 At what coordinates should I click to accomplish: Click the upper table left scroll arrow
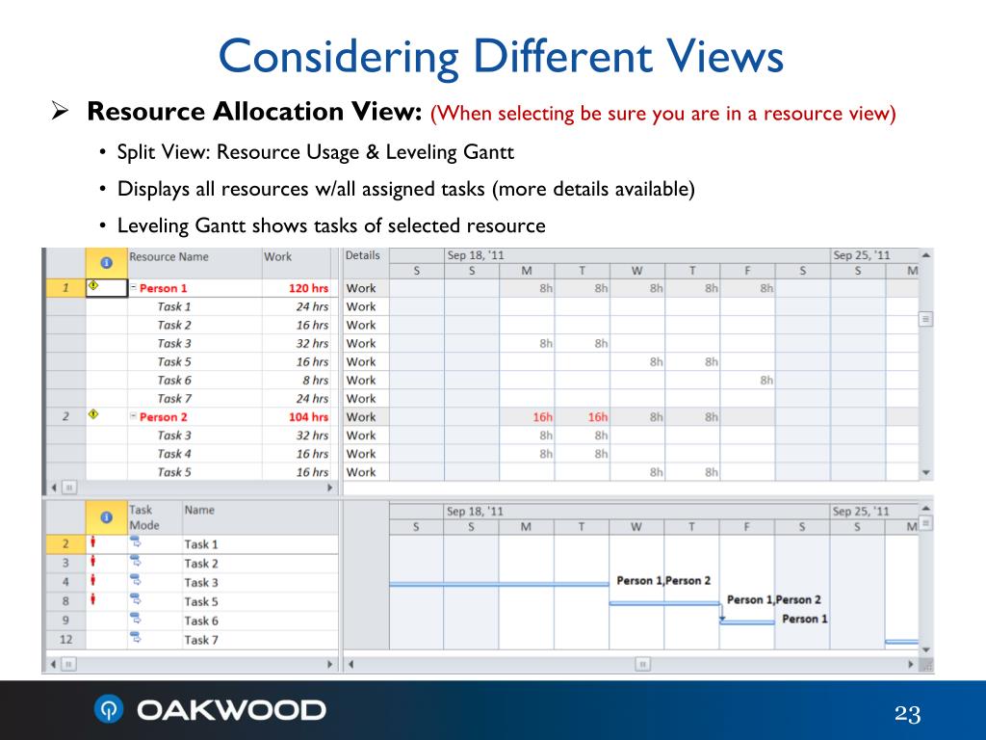point(54,488)
